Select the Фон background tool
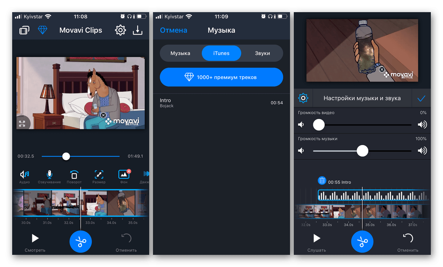The width and height of the screenshot is (443, 267). pyautogui.click(x=123, y=176)
